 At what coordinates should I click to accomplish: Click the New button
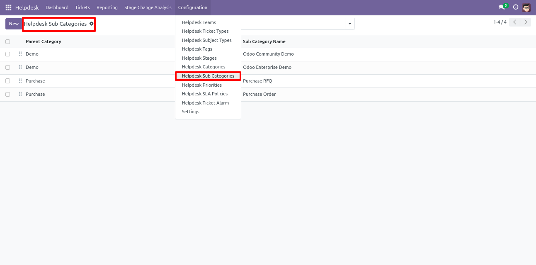(14, 24)
